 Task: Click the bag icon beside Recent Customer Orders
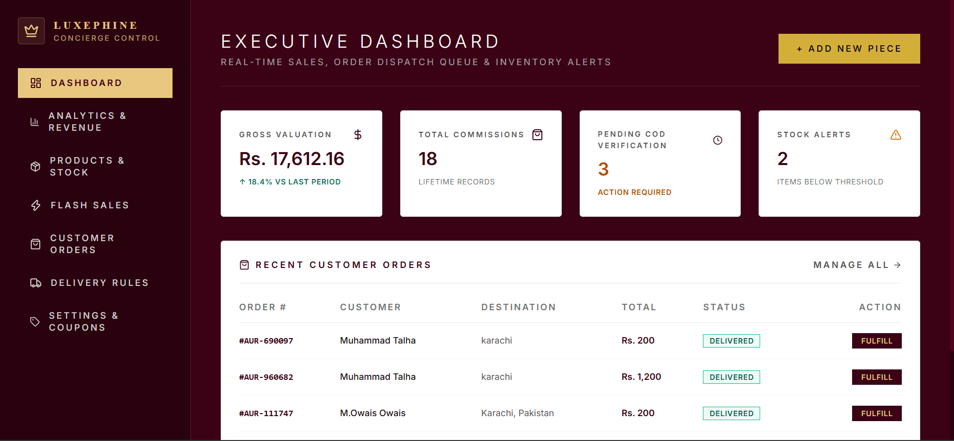point(244,265)
